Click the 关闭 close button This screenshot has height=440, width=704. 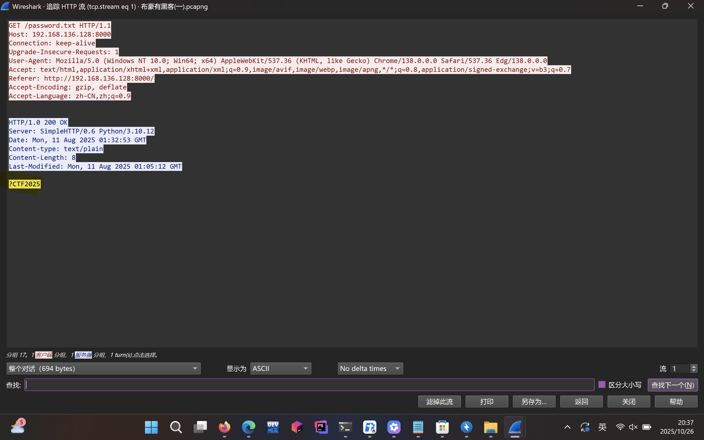tap(629, 401)
